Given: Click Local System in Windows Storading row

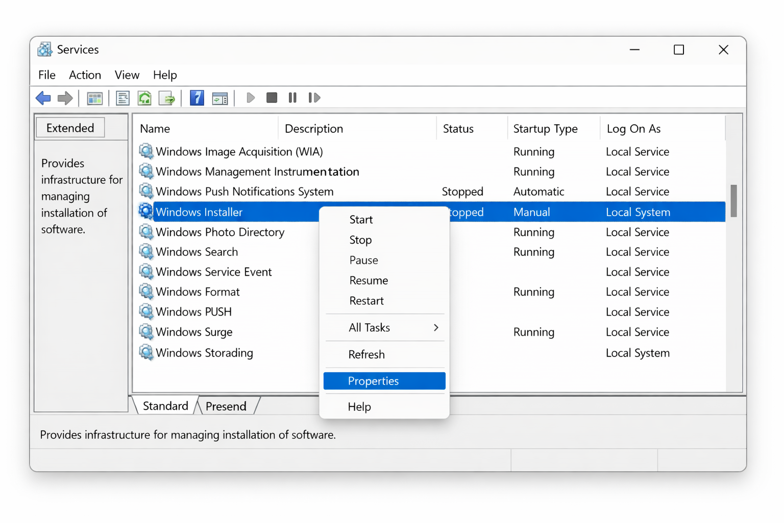Looking at the screenshot, I should [638, 353].
